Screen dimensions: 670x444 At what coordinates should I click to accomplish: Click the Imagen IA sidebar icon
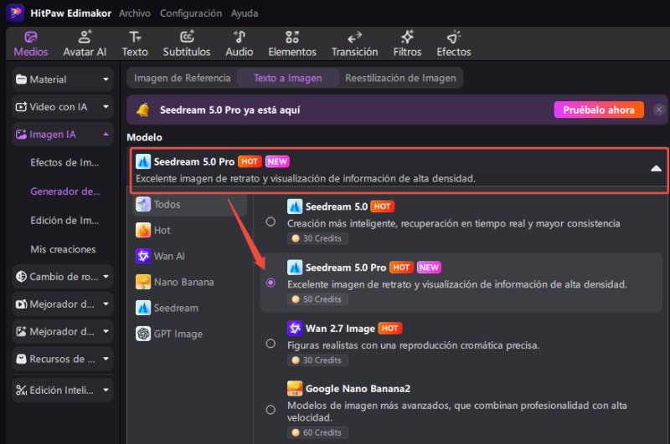pyautogui.click(x=21, y=135)
